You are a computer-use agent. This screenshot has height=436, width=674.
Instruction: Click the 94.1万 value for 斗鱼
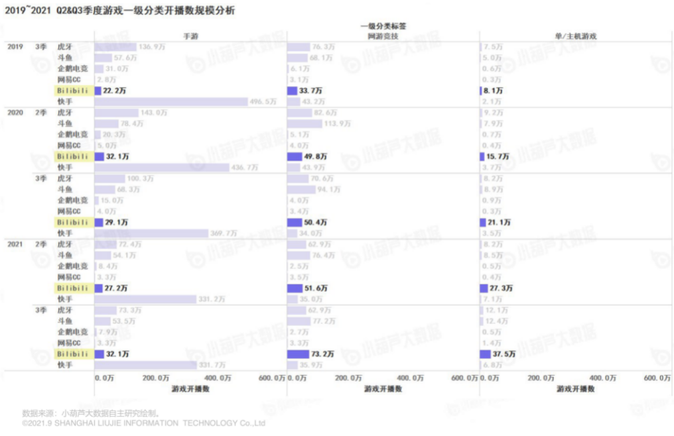329,190
